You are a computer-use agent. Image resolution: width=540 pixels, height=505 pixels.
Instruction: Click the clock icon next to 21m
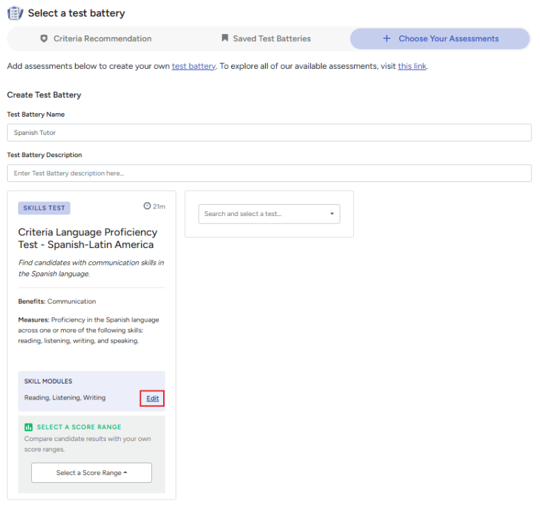coord(147,206)
